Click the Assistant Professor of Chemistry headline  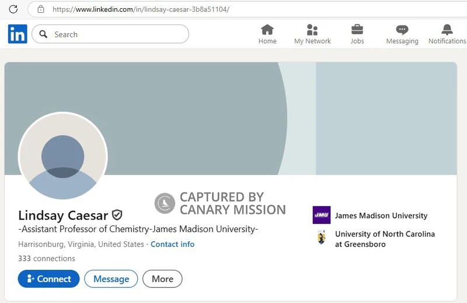click(138, 229)
